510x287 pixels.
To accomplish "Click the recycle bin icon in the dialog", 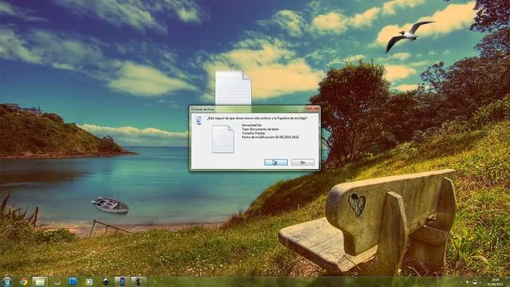I will tap(198, 120).
